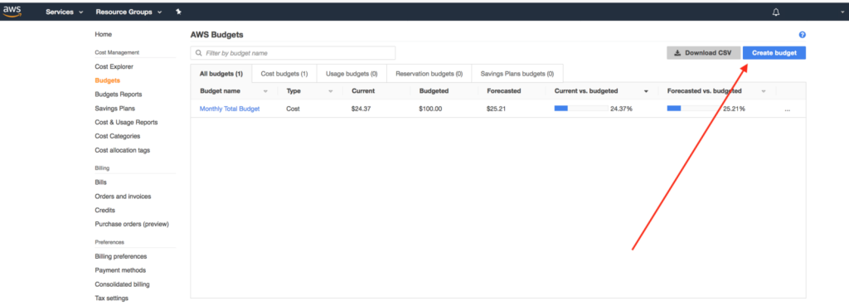Open Cost allocation tags link

coord(123,150)
